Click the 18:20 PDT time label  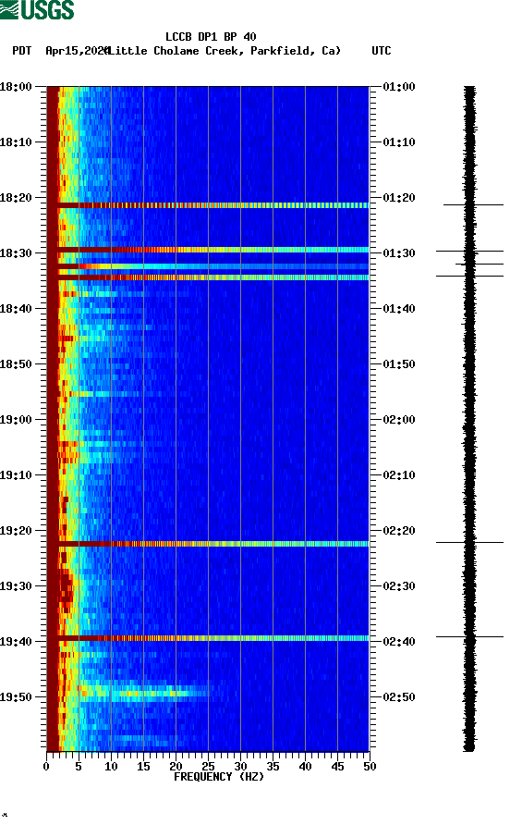tap(16, 198)
